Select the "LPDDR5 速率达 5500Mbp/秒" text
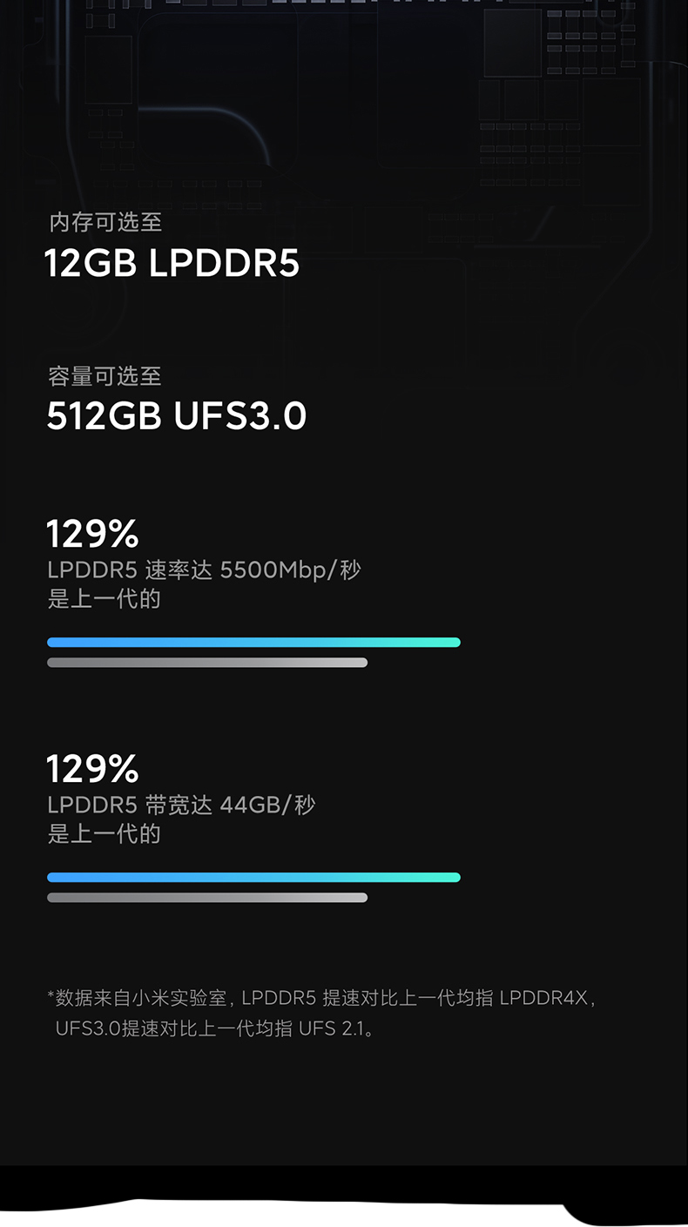The height and width of the screenshot is (1227, 688). (x=204, y=570)
